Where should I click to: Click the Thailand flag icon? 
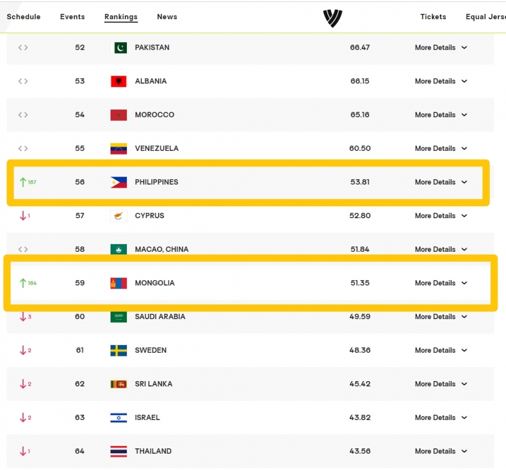pos(118,451)
